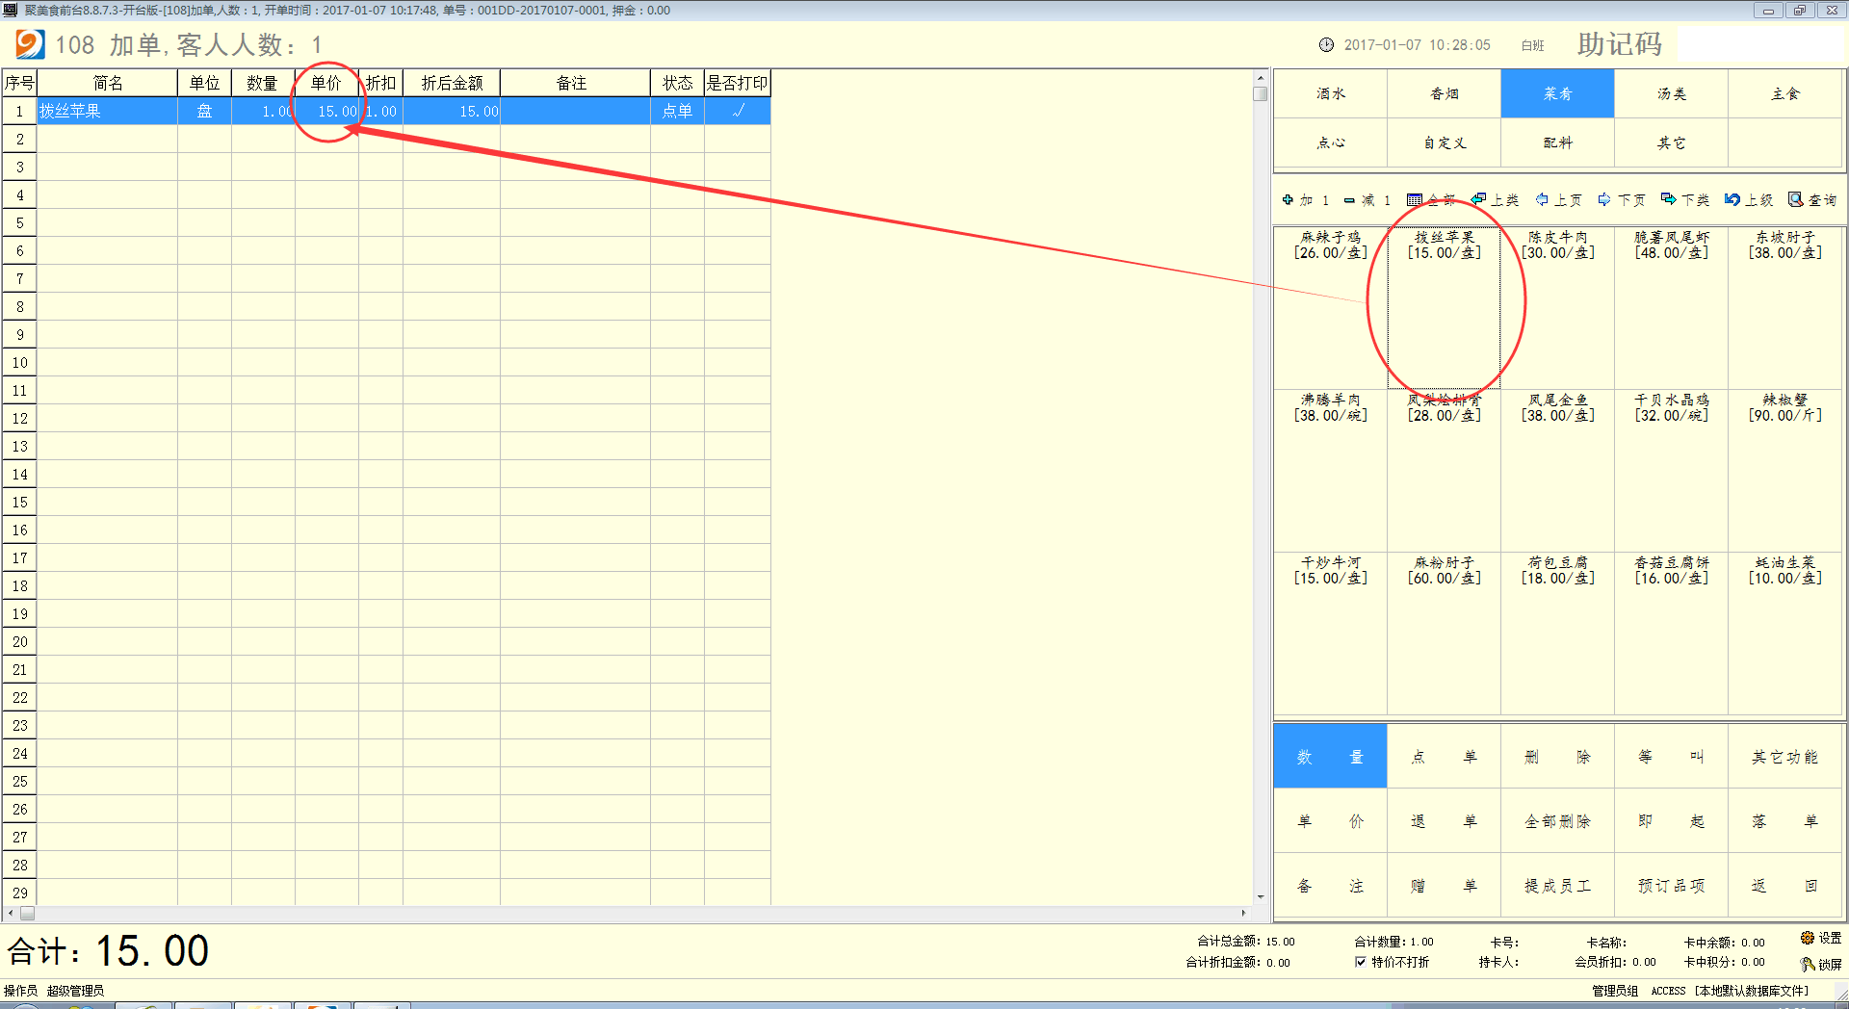Screen dimensions: 1849x1009
Task: Lock the screen with 锁屏
Action: coord(1808,964)
